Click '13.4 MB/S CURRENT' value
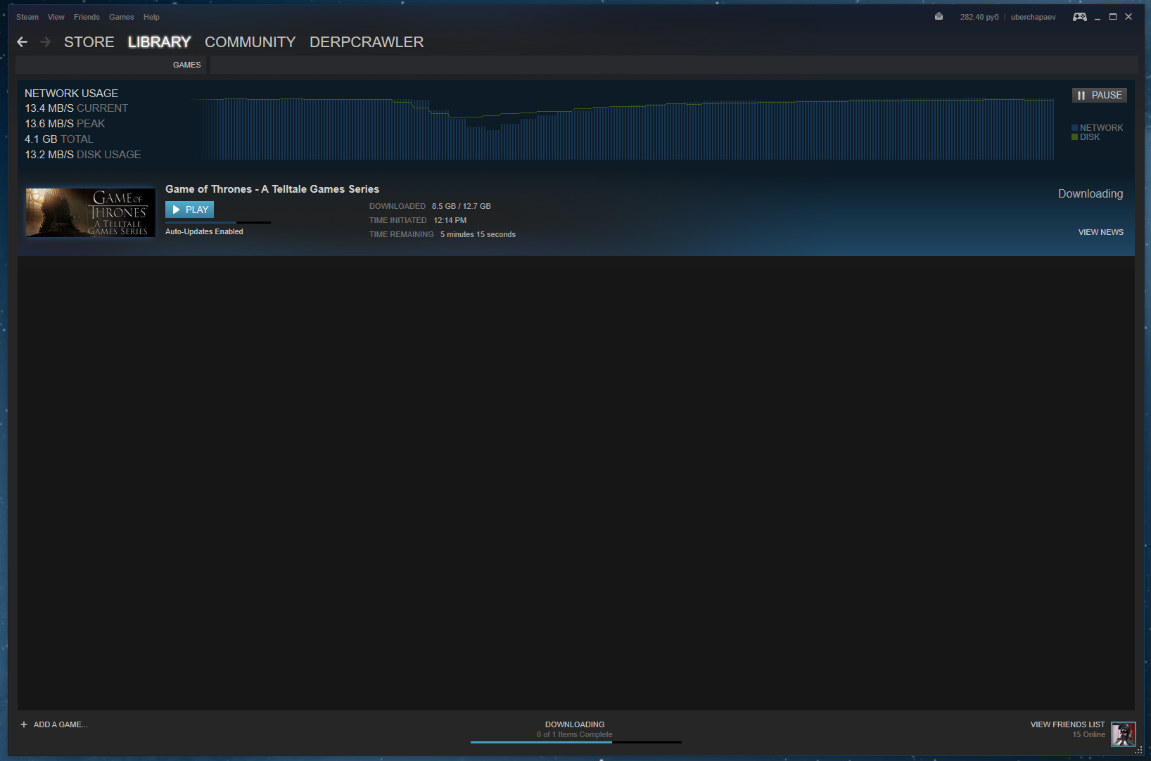Image resolution: width=1151 pixels, height=761 pixels. [77, 108]
